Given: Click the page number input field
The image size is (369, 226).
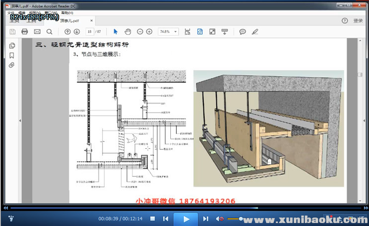Looking at the screenshot, I should tap(90, 31).
